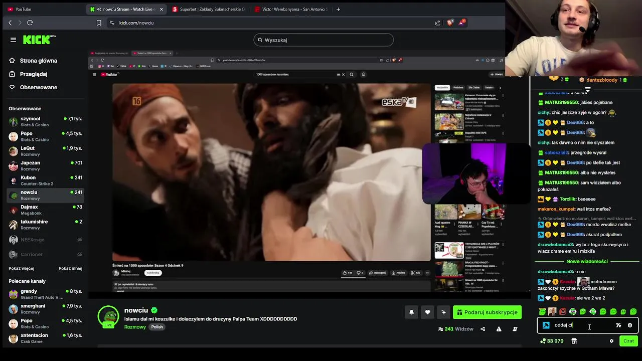Collapse chat header arrow icon
Image resolution: width=642 pixels, height=361 pixels.
(x=587, y=89)
